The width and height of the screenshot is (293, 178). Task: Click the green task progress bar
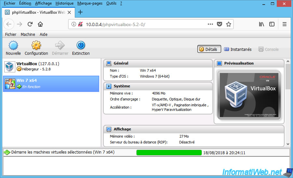169,153
